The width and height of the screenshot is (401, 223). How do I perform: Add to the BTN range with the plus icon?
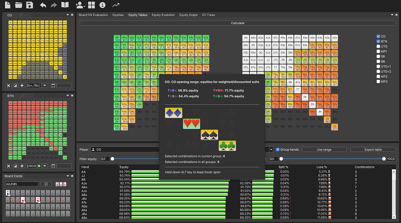pyautogui.click(x=22, y=166)
